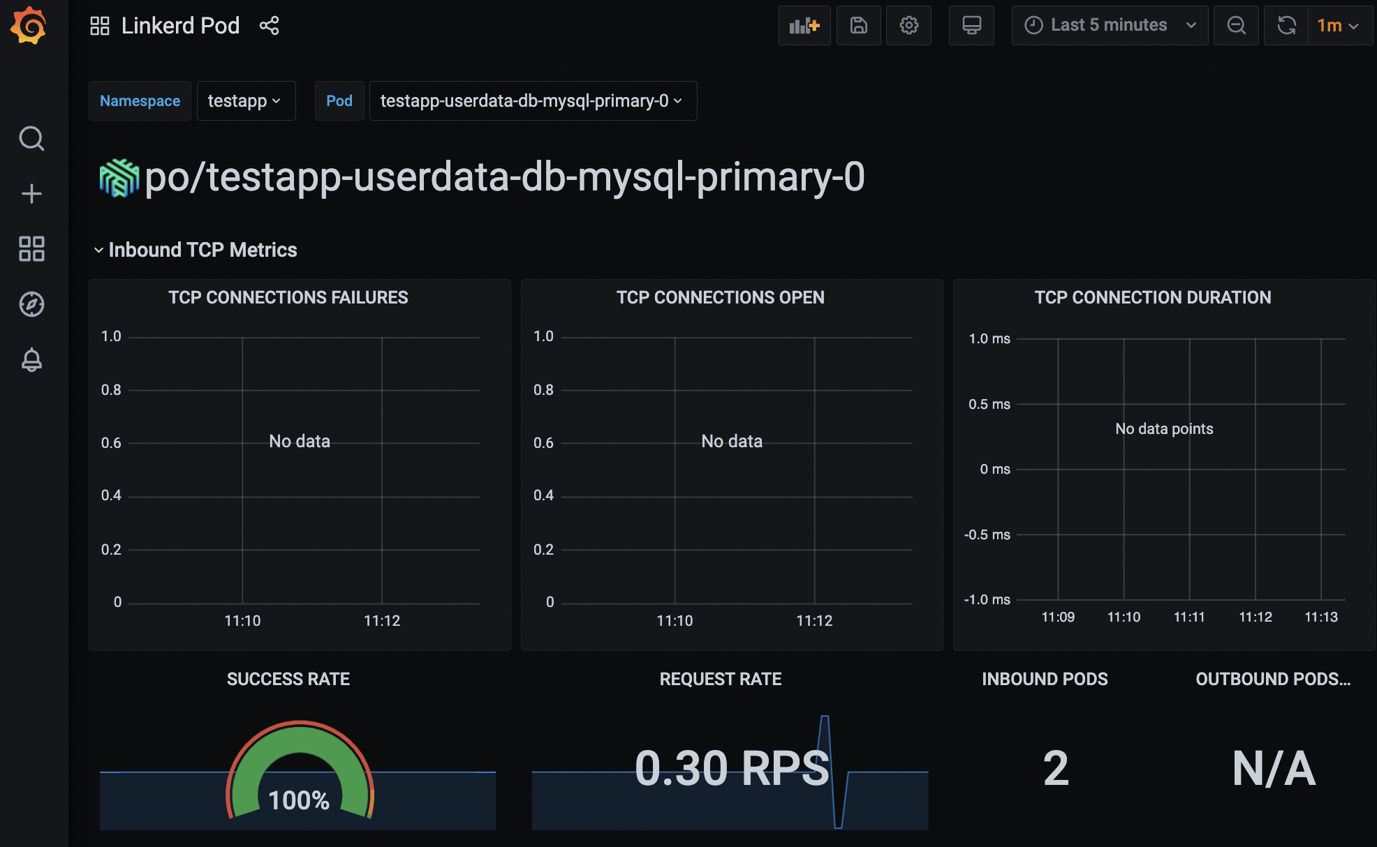Click the 11:09 tick in TCP Connection Duration
1377x847 pixels.
[1058, 617]
